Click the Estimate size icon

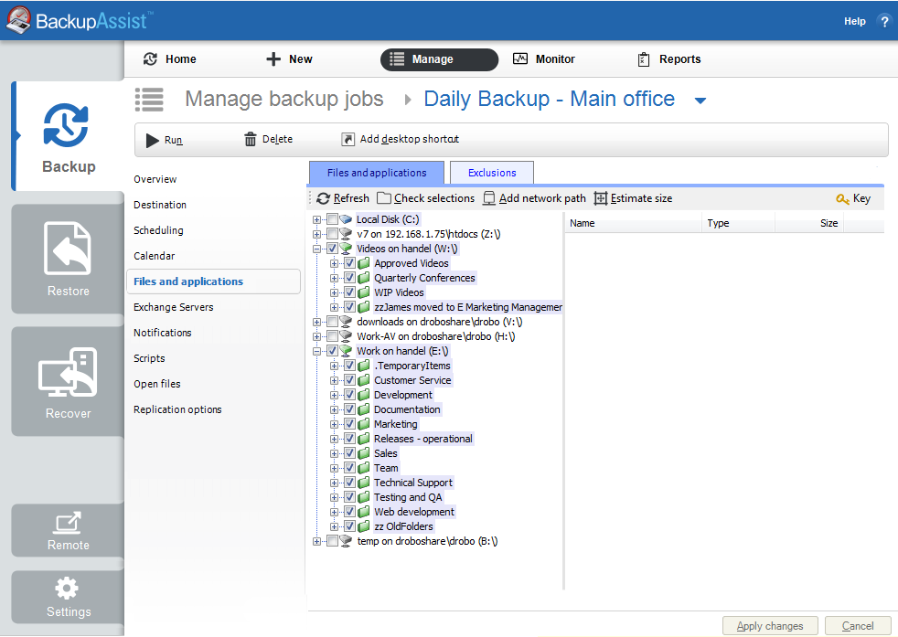point(600,198)
